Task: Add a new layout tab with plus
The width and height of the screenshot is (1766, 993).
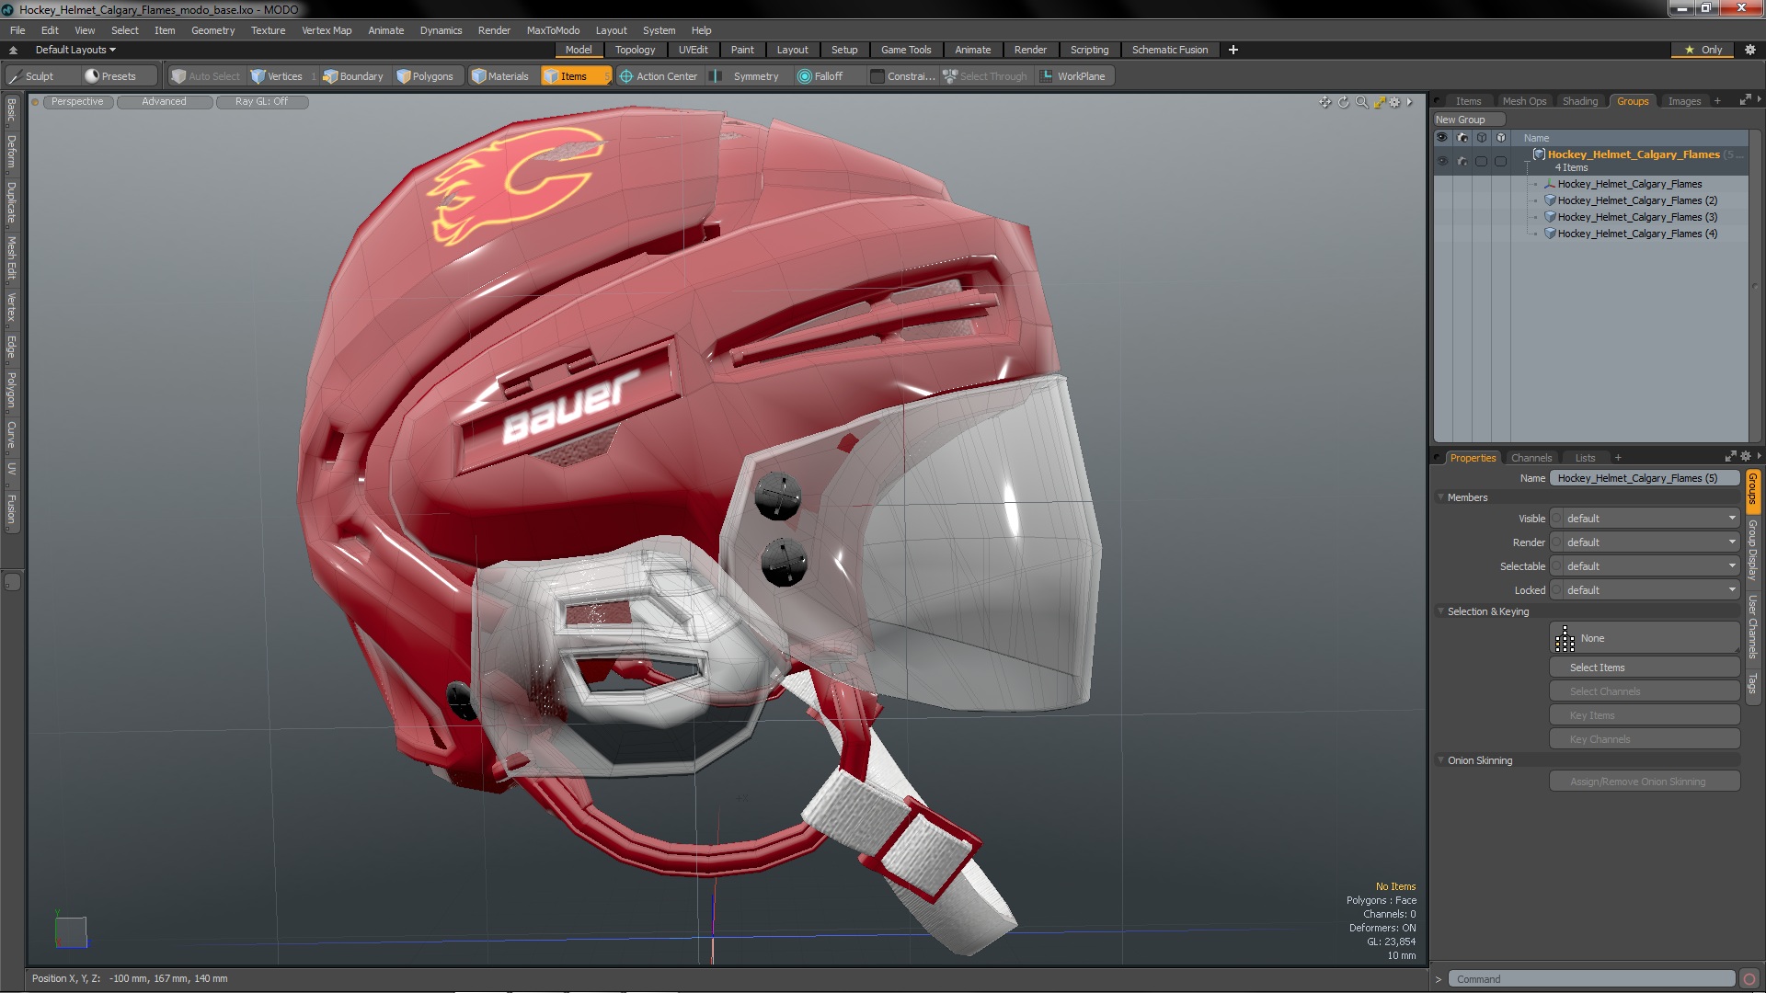Action: tap(1233, 50)
